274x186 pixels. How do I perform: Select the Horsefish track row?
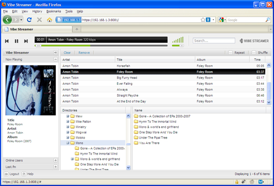click(x=163, y=66)
